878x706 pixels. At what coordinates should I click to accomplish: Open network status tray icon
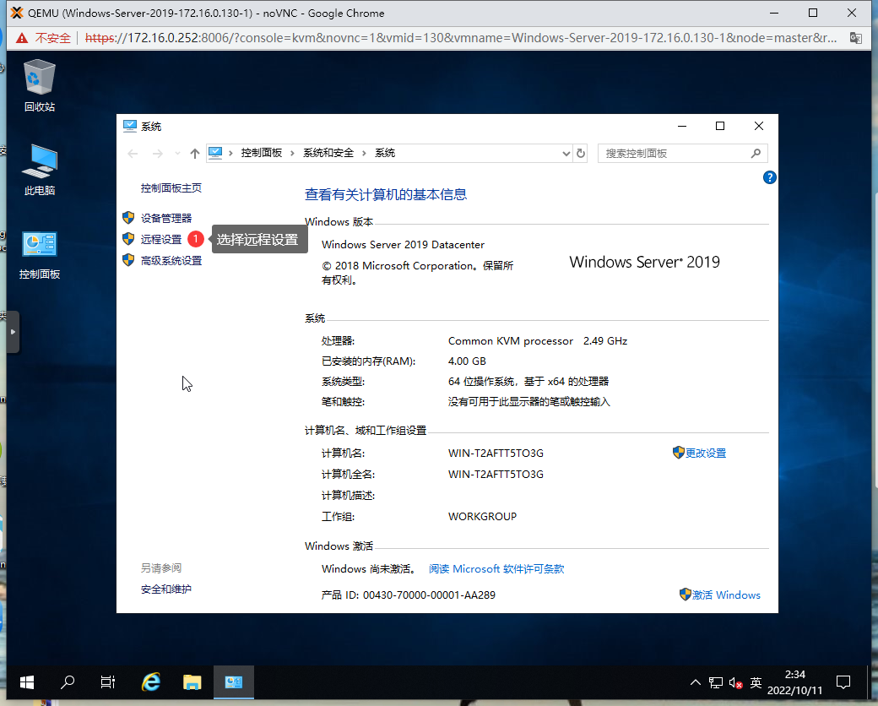point(716,682)
